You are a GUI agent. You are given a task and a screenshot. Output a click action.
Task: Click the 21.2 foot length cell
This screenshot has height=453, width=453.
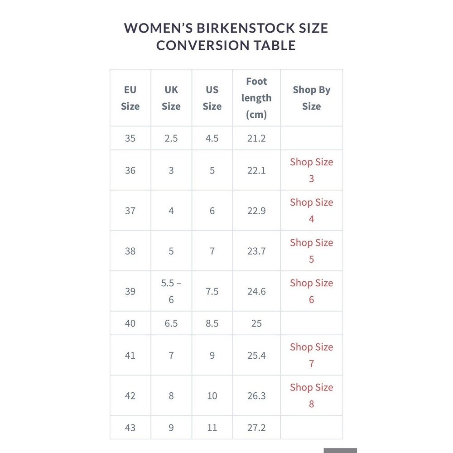pyautogui.click(x=256, y=138)
